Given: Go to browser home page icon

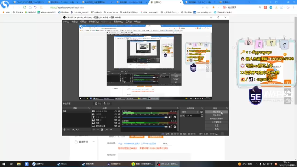Looking at the screenshot, I should 30,7.
